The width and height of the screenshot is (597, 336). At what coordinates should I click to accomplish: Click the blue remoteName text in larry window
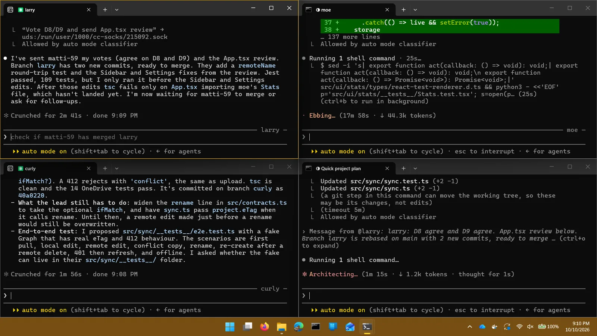(x=257, y=66)
